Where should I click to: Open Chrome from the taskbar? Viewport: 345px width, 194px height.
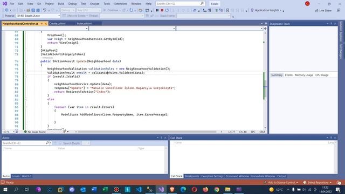(217, 189)
